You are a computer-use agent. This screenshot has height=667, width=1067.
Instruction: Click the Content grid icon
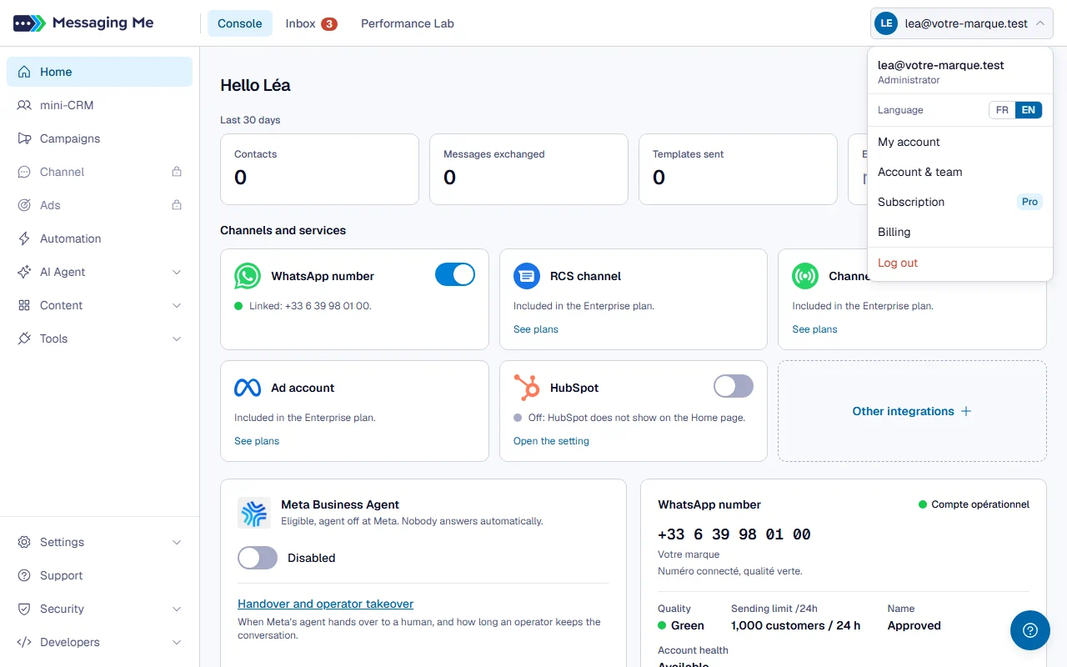pos(24,305)
